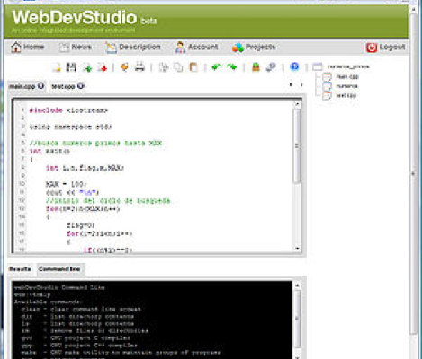Click the find search icon in toolbar

[271, 67]
